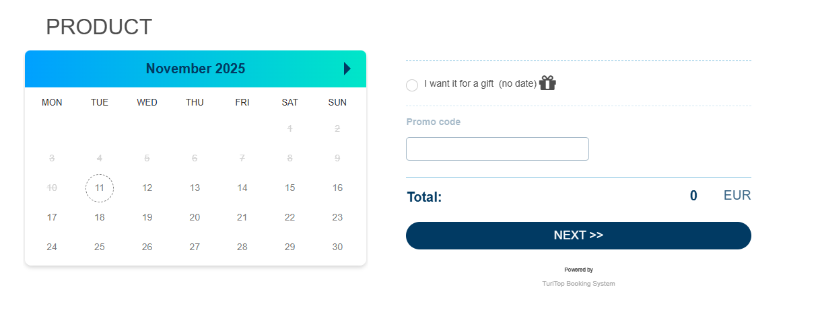Select November 11 on the calendar

pos(100,188)
